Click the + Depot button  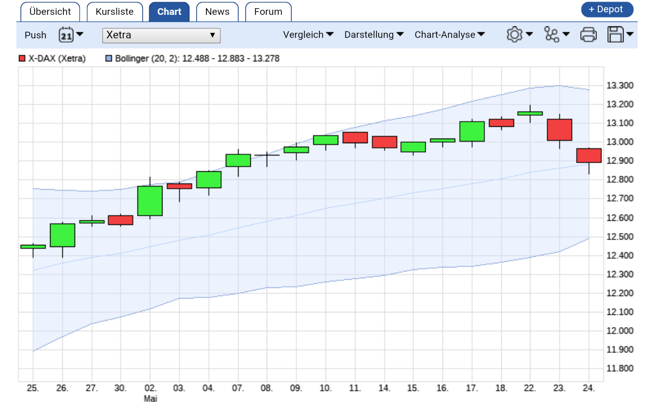[x=607, y=9]
